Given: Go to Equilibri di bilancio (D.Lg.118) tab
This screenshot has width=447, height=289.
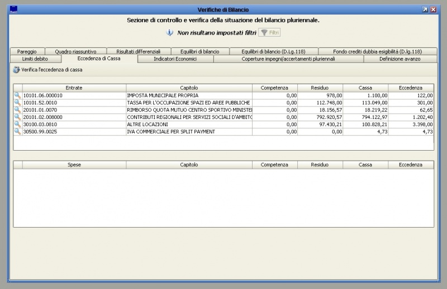Looking at the screenshot, I should pyautogui.click(x=273, y=51).
